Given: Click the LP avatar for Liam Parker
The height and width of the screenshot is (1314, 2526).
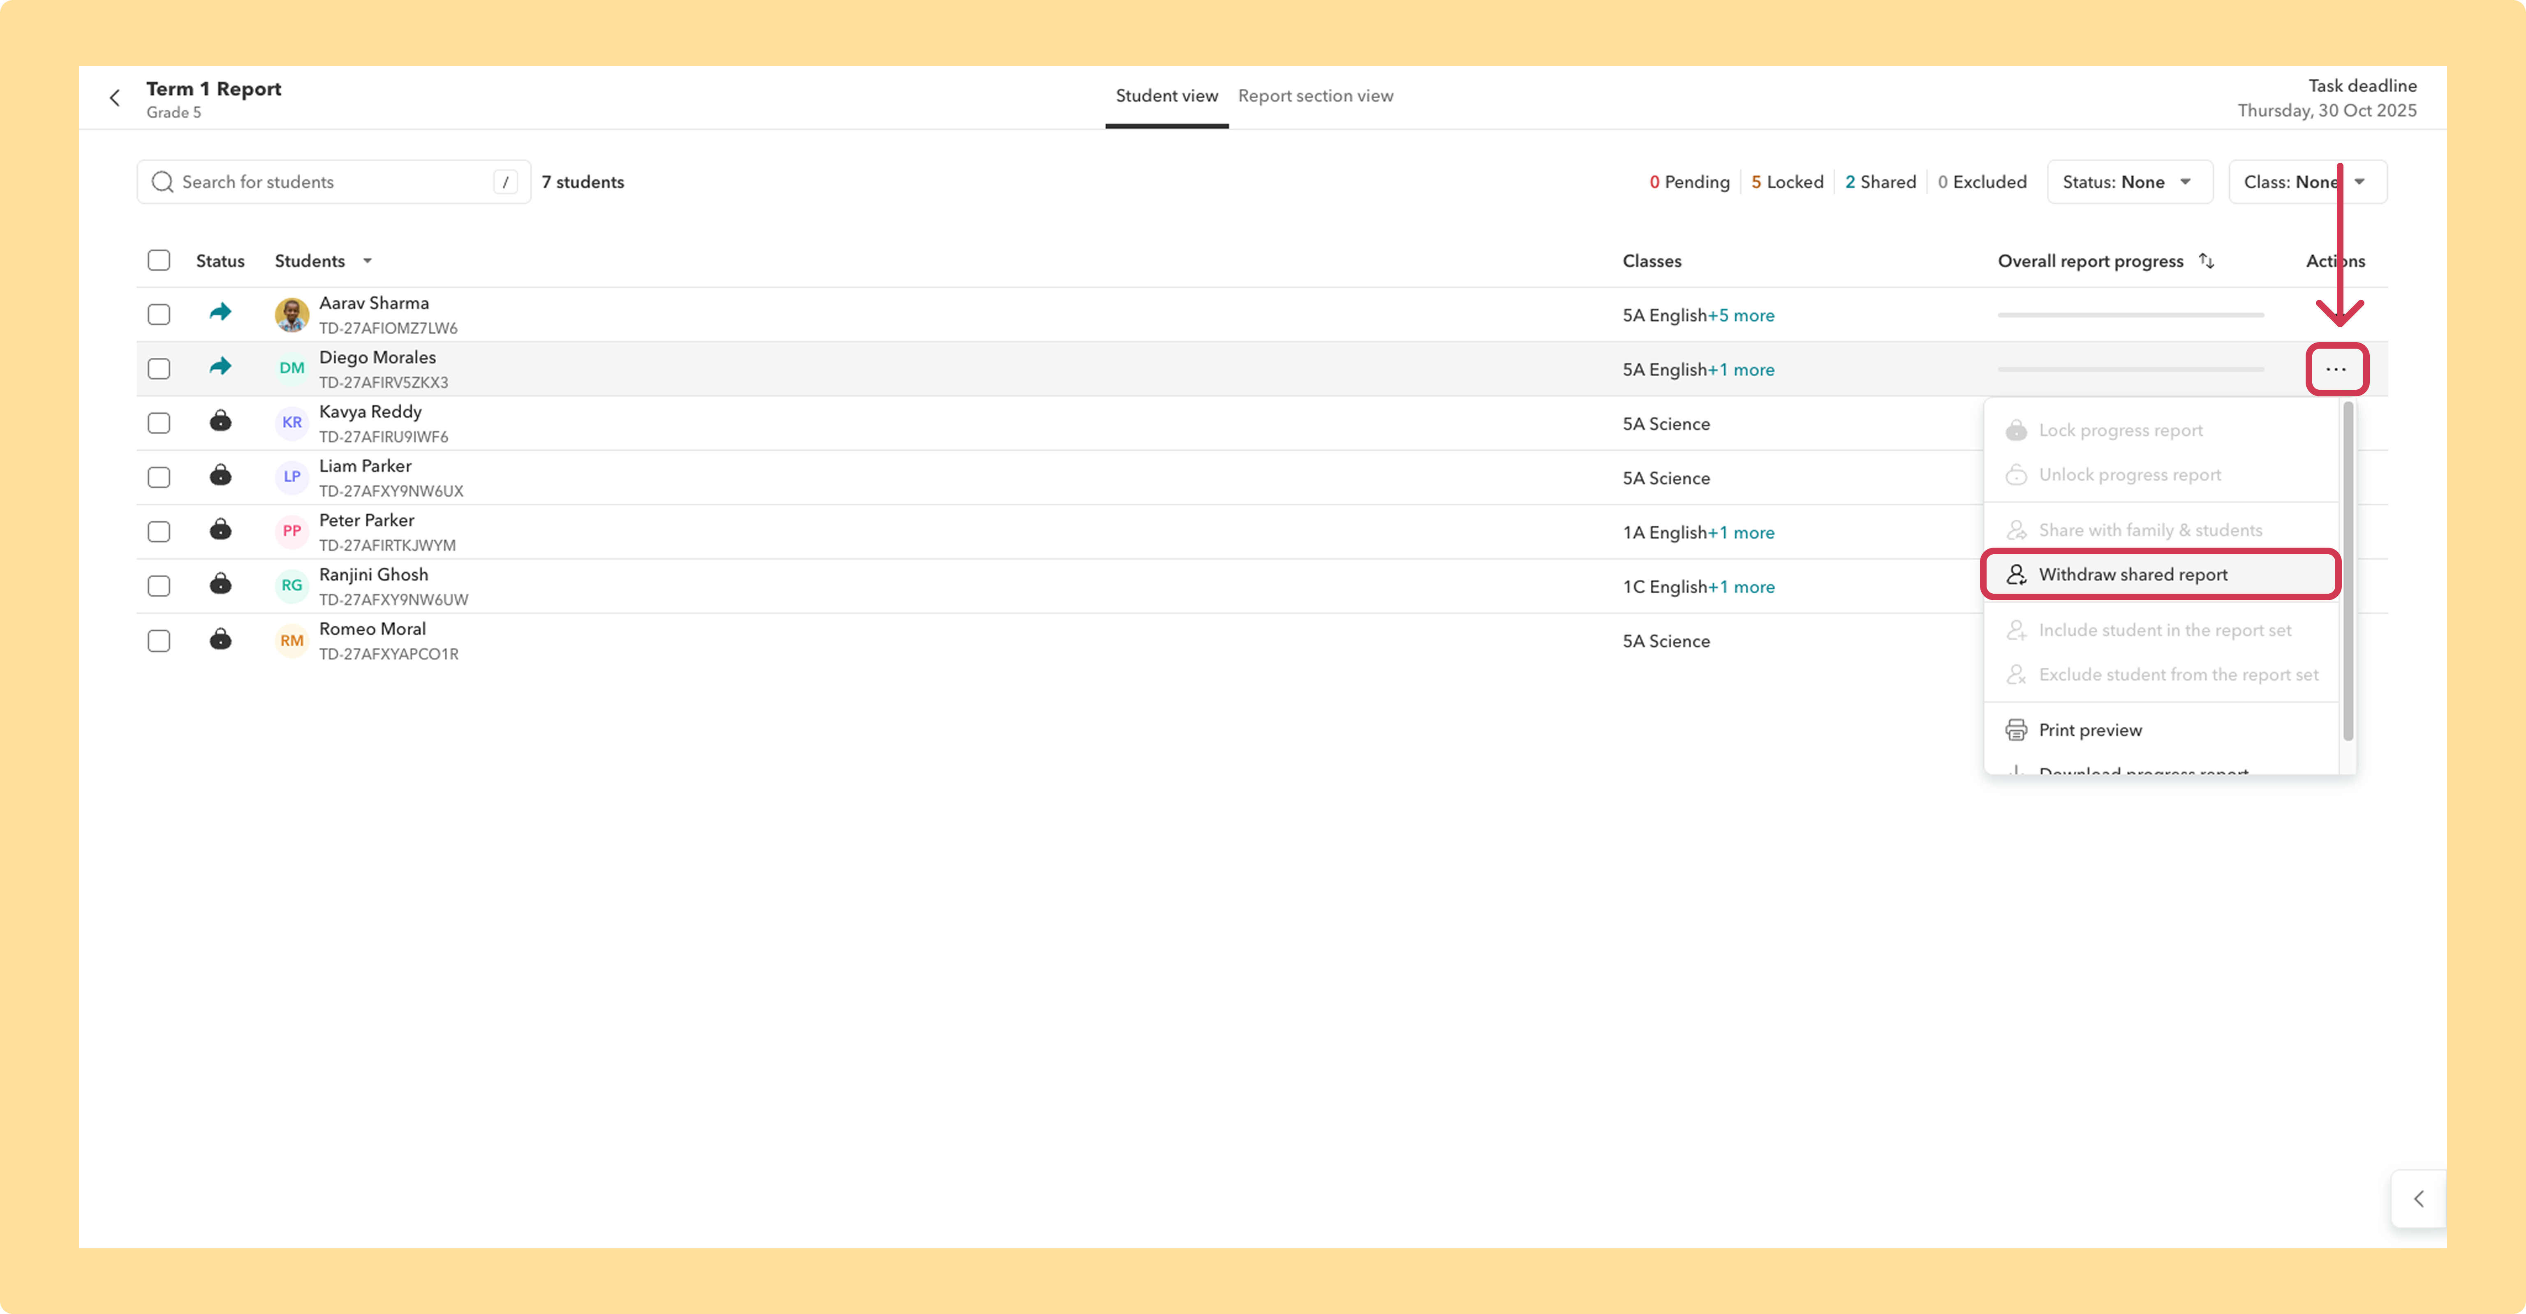Looking at the screenshot, I should pos(292,478).
